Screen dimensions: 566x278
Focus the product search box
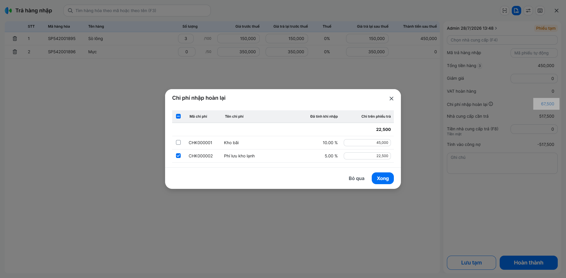(x=137, y=11)
